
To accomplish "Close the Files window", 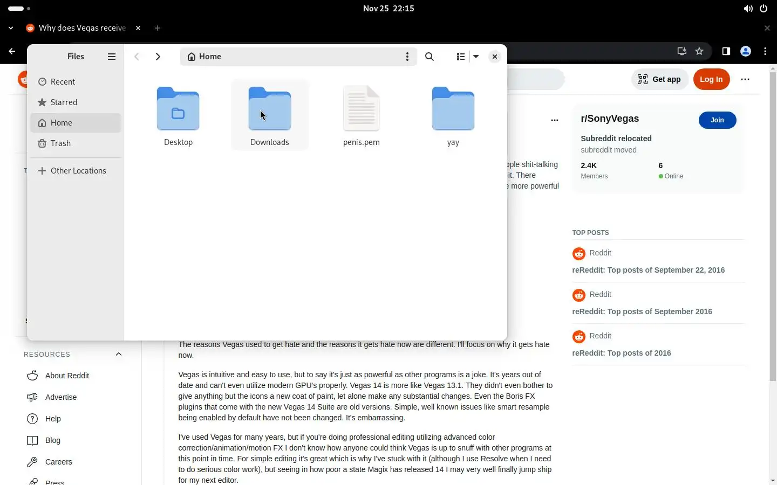I will coord(494,57).
